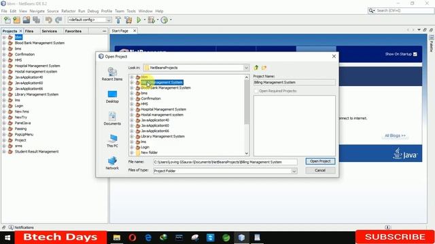
Task: Expand the Library Management System project node
Action: point(4,94)
